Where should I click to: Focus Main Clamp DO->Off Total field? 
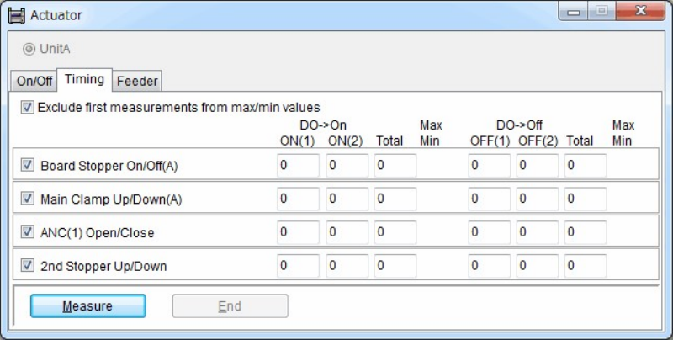coord(586,199)
